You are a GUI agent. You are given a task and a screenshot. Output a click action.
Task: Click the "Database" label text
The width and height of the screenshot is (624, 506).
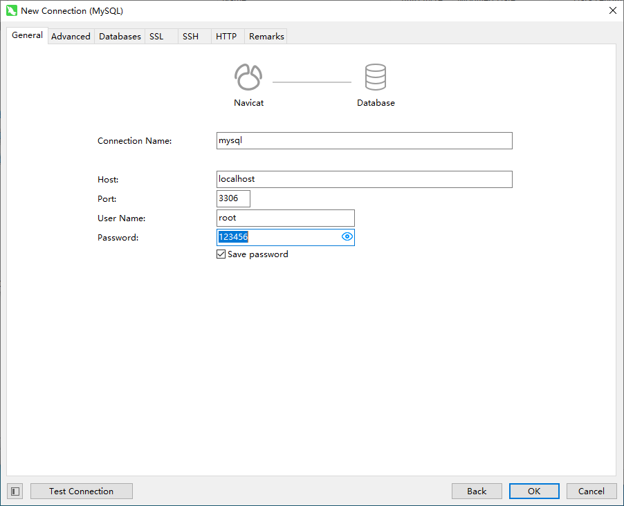pyautogui.click(x=376, y=102)
